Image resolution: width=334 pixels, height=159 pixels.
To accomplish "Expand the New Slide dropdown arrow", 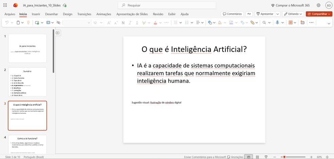I will coord(42,22).
